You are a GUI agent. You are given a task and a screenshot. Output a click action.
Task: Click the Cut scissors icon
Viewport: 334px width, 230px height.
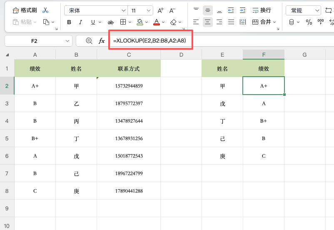pos(45,10)
